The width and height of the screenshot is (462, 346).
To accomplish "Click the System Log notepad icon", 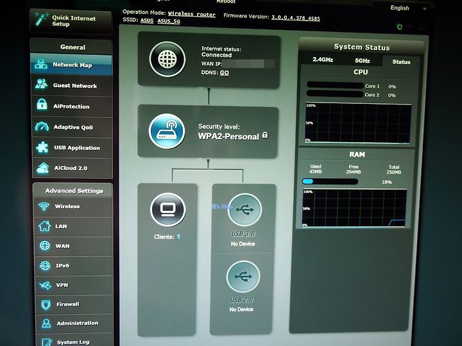I will coord(47,342).
